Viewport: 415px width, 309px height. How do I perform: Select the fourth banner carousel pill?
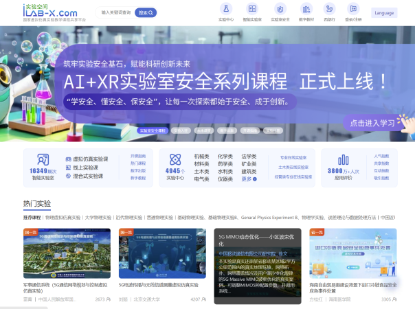[x=227, y=130]
